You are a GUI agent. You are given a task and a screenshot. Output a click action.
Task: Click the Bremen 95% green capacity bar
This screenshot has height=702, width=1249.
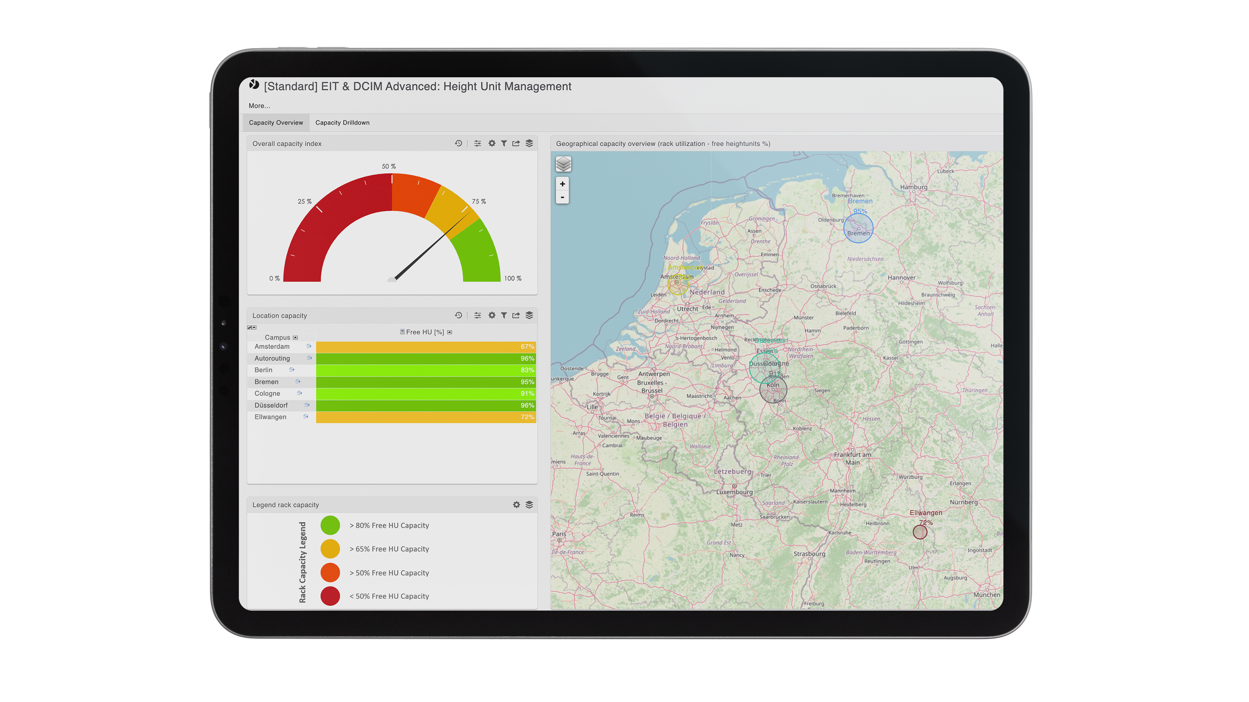426,382
